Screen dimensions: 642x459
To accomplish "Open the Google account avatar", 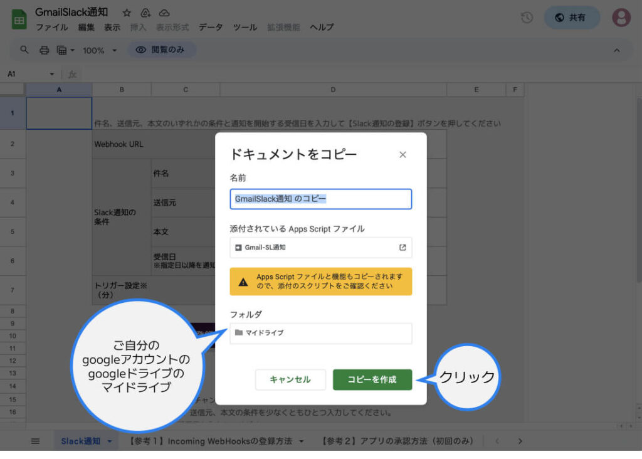I will [x=621, y=17].
